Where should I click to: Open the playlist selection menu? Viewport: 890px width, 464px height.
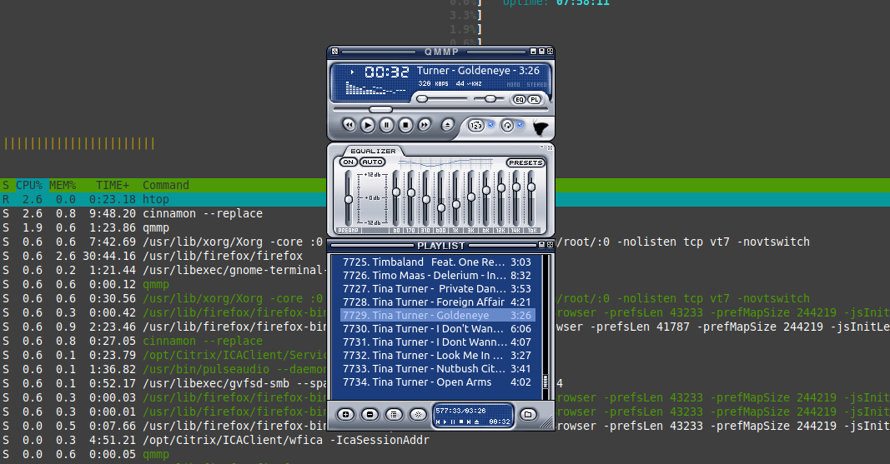pos(395,414)
